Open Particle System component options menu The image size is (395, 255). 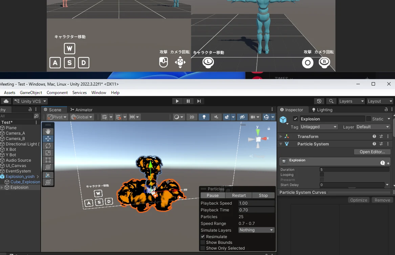click(x=388, y=144)
